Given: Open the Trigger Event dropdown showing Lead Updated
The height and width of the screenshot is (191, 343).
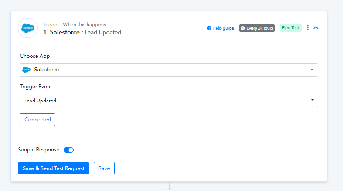Looking at the screenshot, I should [x=169, y=101].
